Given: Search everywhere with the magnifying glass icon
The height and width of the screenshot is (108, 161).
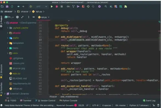Looking at the screenshot, I should (106, 7).
